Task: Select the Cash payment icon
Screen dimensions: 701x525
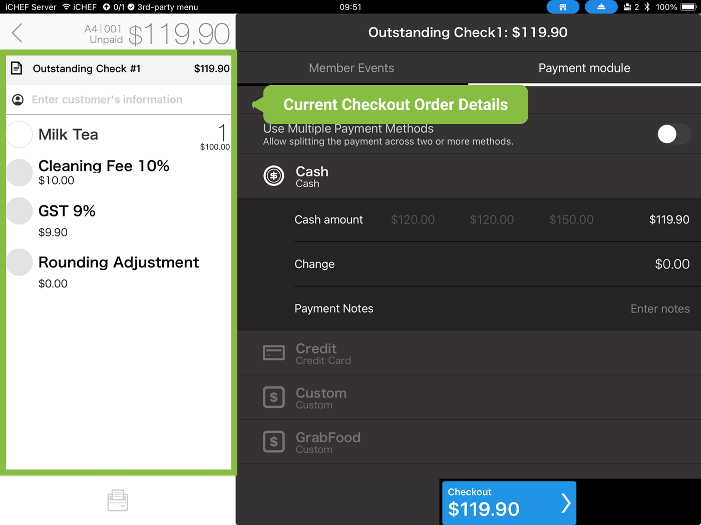Action: pos(274,176)
